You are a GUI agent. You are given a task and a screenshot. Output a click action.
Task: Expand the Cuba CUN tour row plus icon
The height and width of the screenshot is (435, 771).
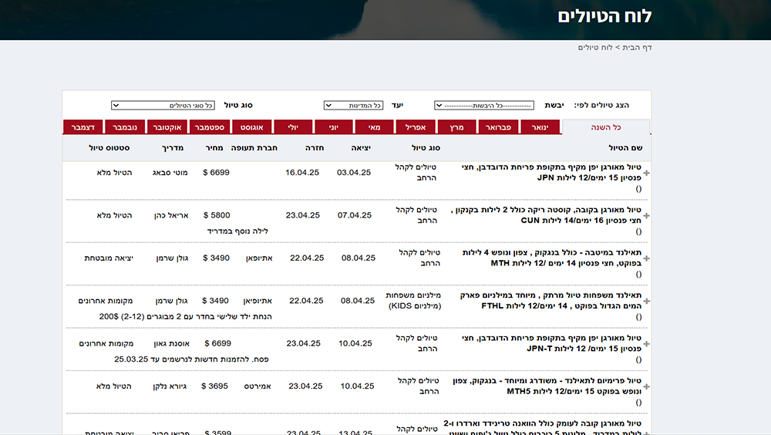click(x=646, y=216)
